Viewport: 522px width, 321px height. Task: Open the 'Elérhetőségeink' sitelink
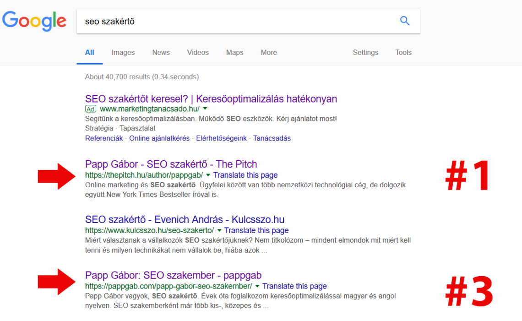221,138
